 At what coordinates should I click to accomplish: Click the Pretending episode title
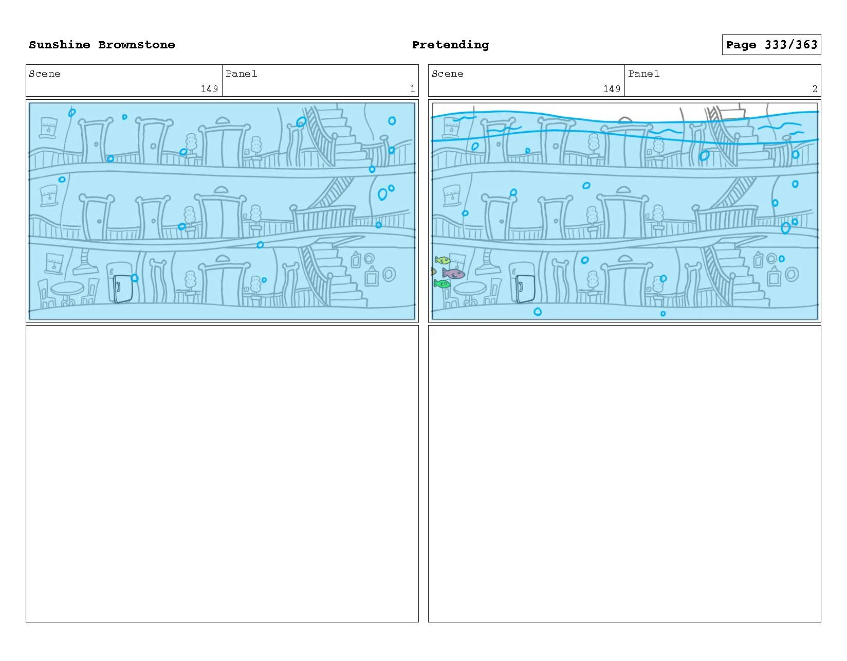click(450, 45)
